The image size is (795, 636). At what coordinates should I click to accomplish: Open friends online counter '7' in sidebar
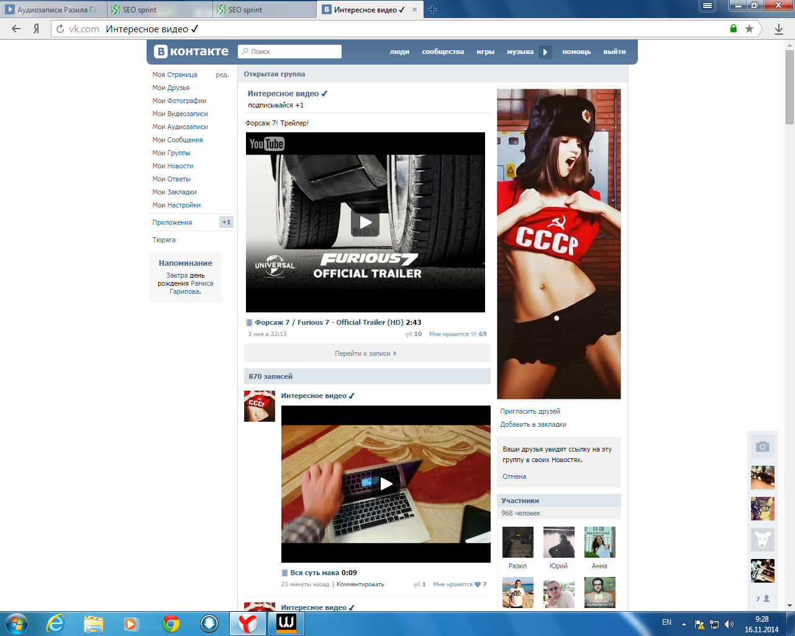[x=763, y=599]
